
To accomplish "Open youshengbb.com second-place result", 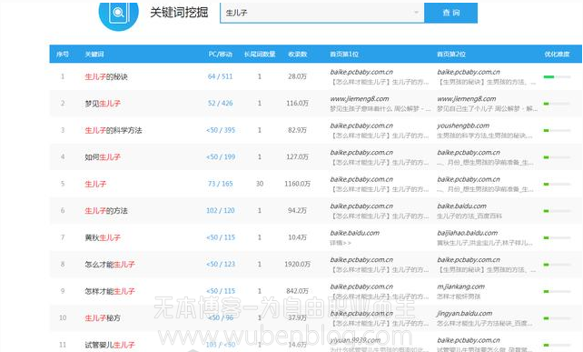I will pyautogui.click(x=463, y=126).
